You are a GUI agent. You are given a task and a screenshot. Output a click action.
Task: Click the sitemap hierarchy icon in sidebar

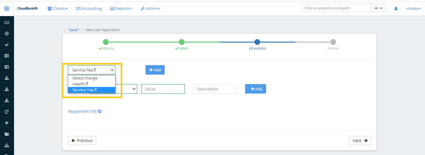click(x=7, y=145)
